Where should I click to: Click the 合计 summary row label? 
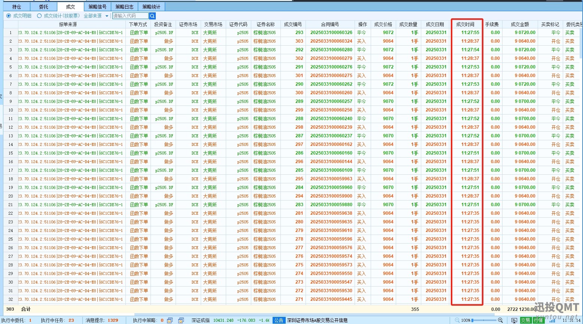(26, 309)
